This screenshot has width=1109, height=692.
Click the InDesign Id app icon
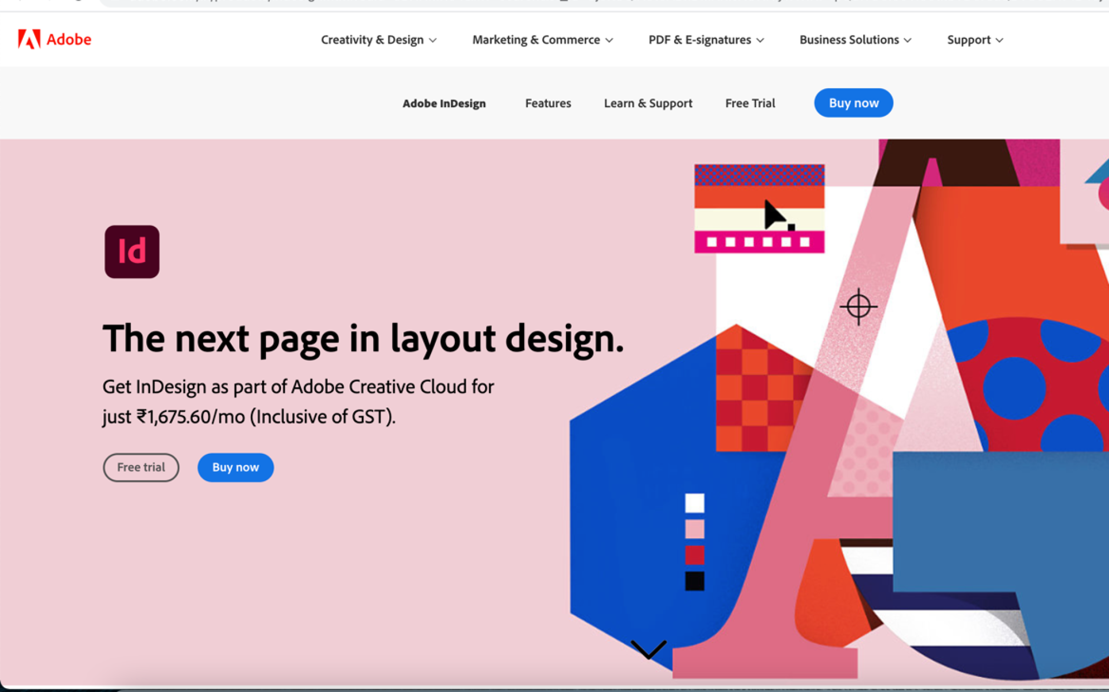pyautogui.click(x=132, y=252)
